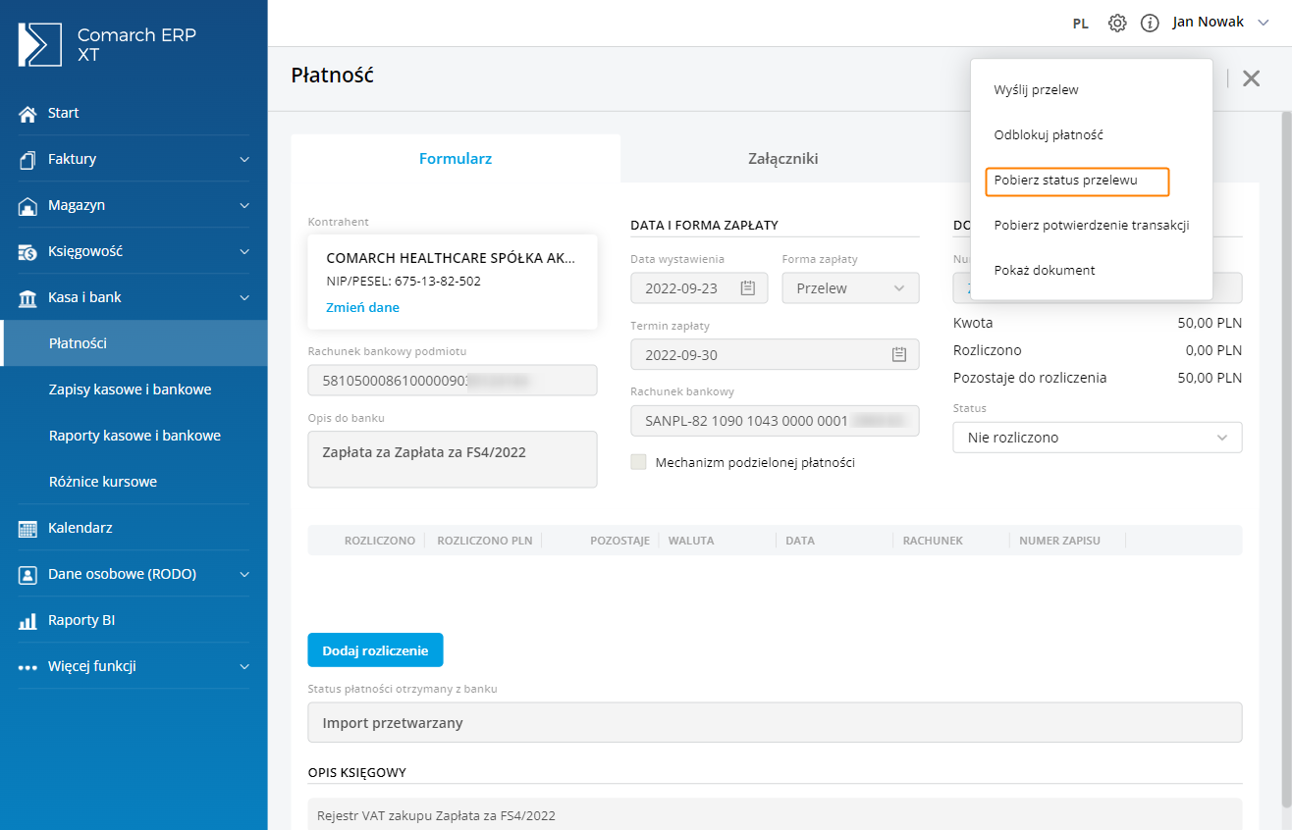Click the info circle icon
Image resolution: width=1292 pixels, height=830 pixels.
pyautogui.click(x=1150, y=23)
